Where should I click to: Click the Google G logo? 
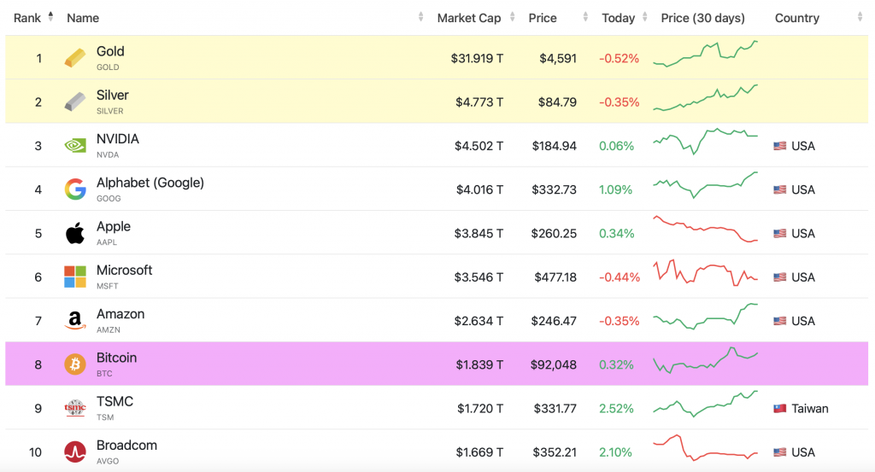point(75,189)
